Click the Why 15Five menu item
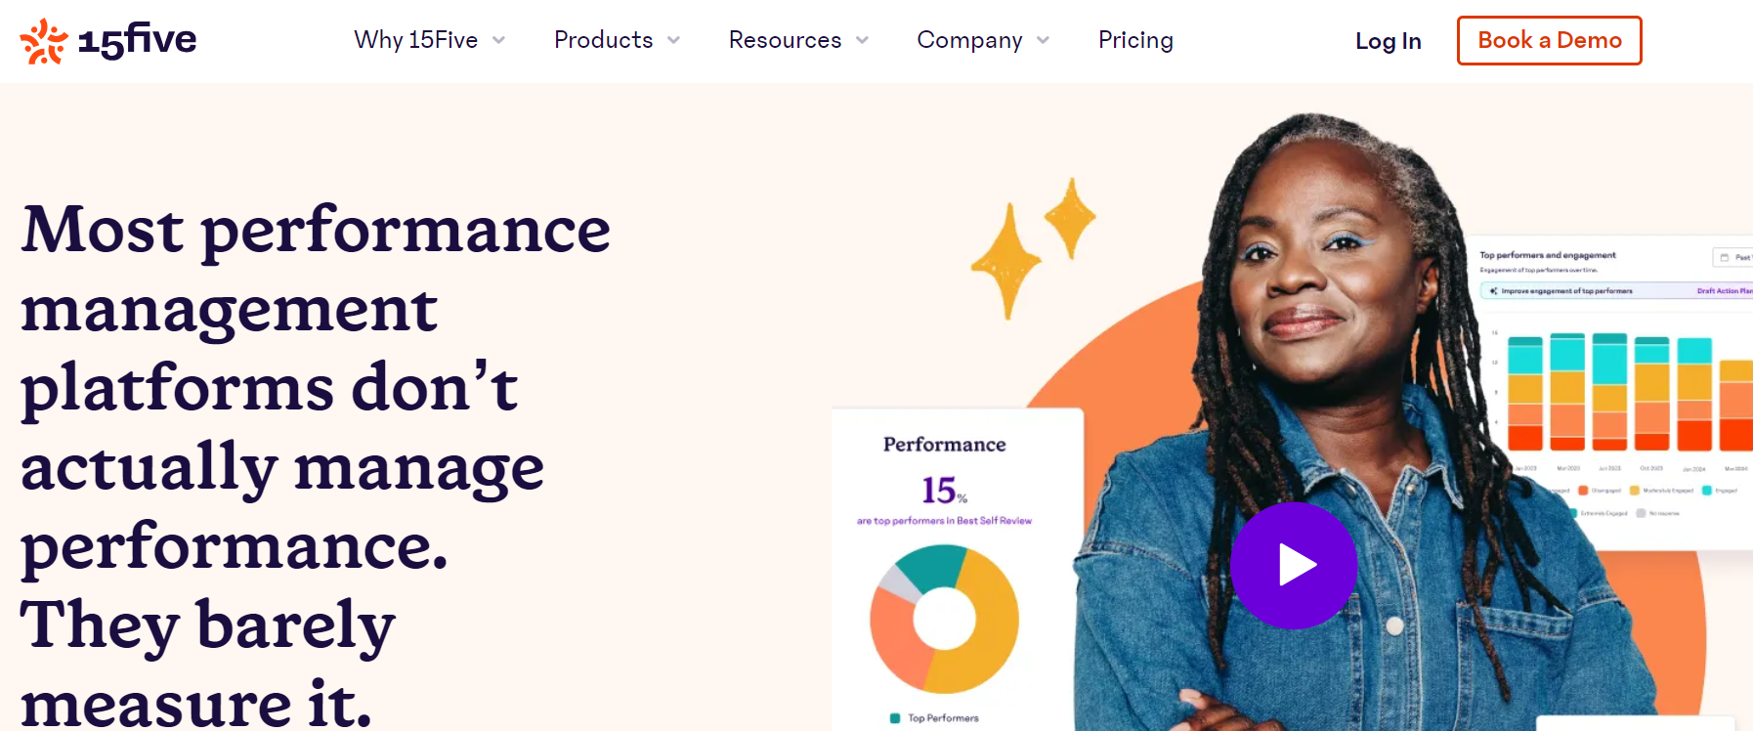Screen dimensions: 1753x731 coord(414,41)
